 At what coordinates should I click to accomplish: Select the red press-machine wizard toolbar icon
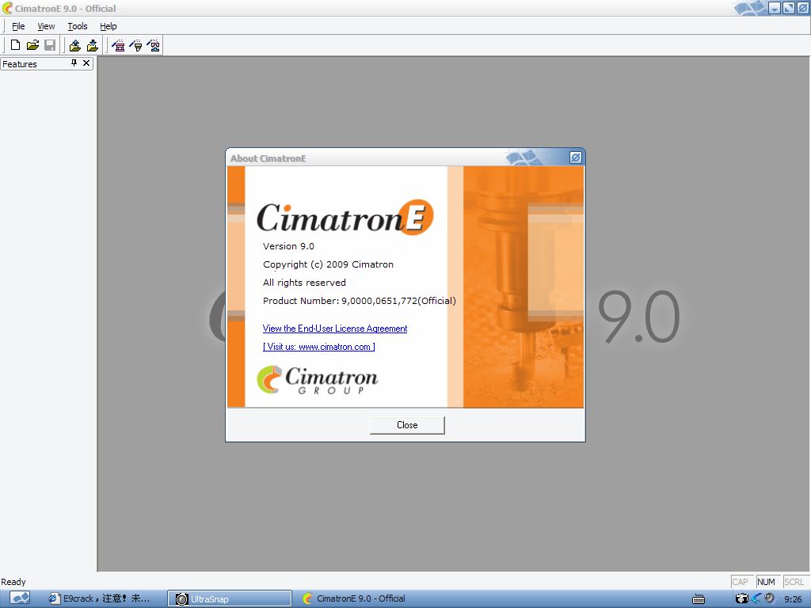coord(119,45)
